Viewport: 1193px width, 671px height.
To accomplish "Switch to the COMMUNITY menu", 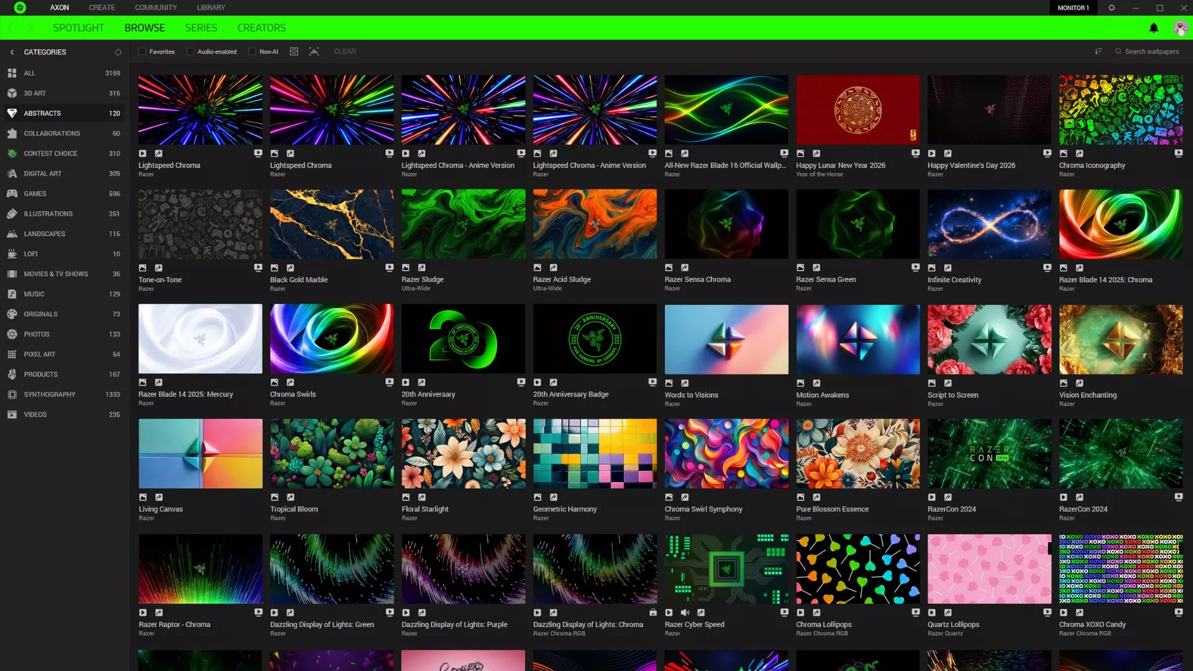I will (156, 7).
